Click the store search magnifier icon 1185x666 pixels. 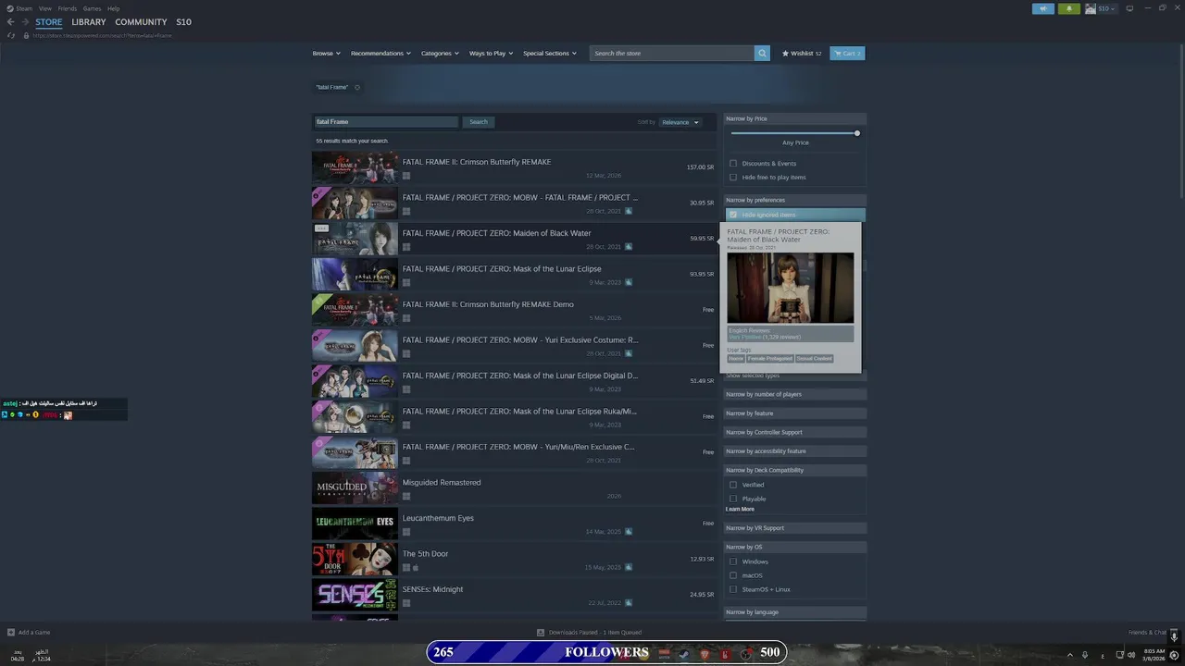[x=762, y=54]
